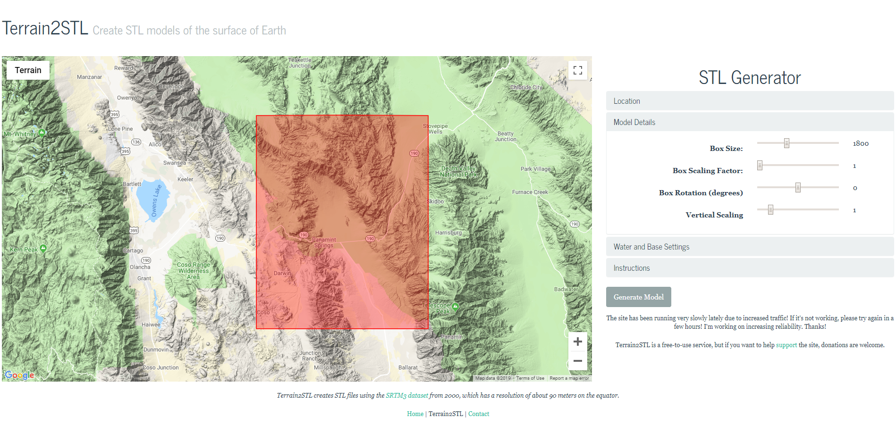
Task: Open the support donation link
Action: pyautogui.click(x=786, y=345)
